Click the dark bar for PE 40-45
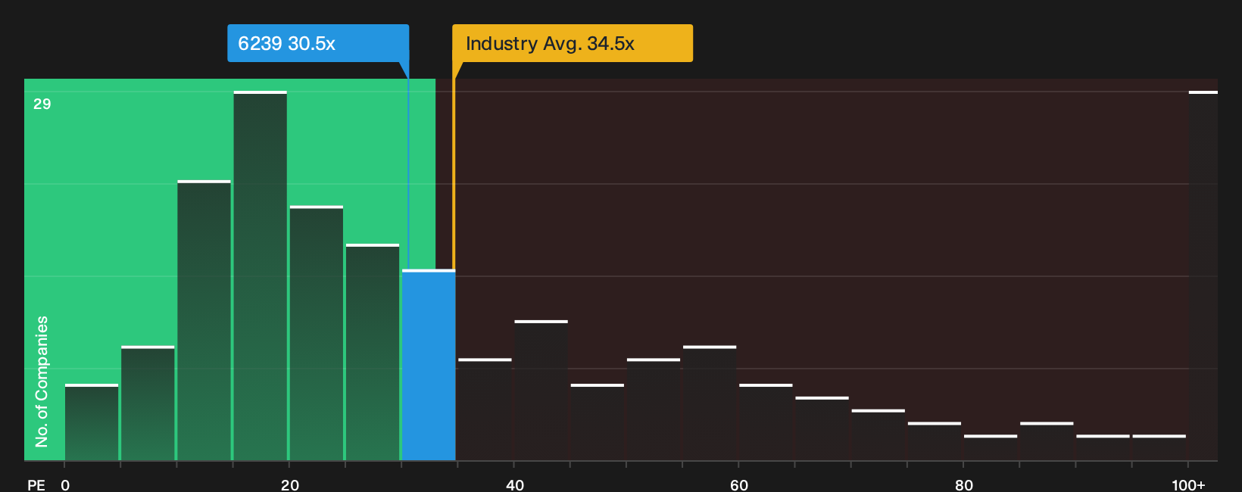Screen dimensions: 1242x492 tap(541, 391)
